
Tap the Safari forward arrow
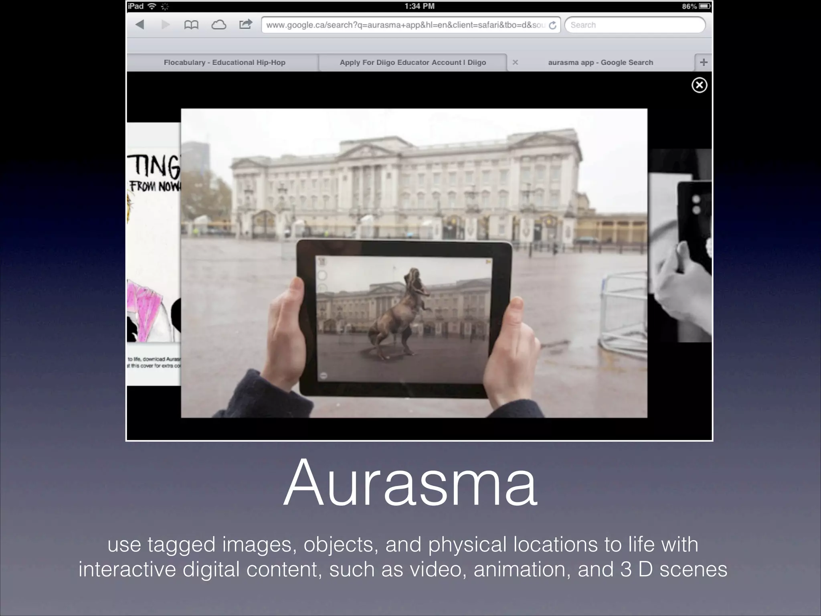pos(165,24)
